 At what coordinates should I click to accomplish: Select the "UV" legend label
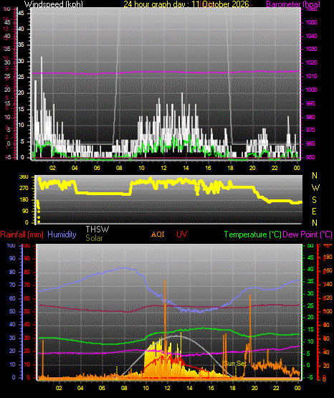tap(181, 234)
